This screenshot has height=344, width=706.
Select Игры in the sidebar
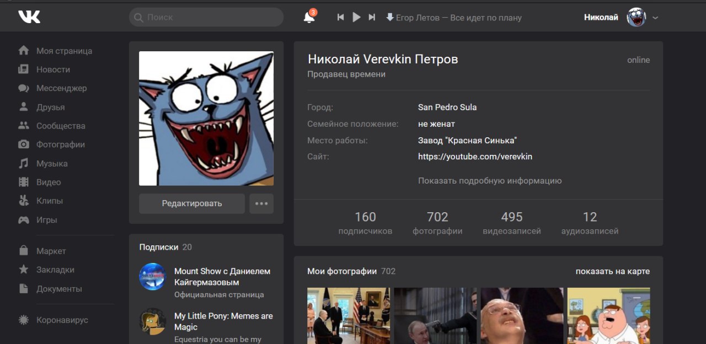[46, 219]
